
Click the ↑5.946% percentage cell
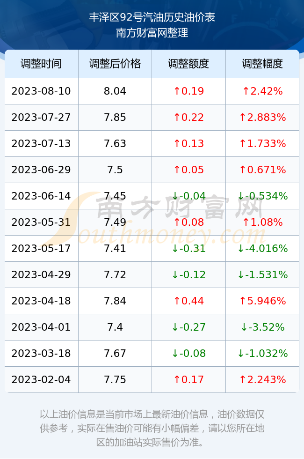pyautogui.click(x=262, y=301)
